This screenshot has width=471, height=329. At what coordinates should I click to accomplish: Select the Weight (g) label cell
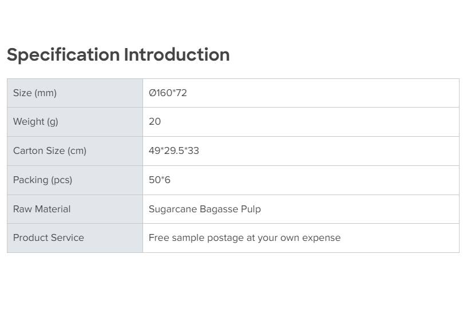pyautogui.click(x=35, y=121)
